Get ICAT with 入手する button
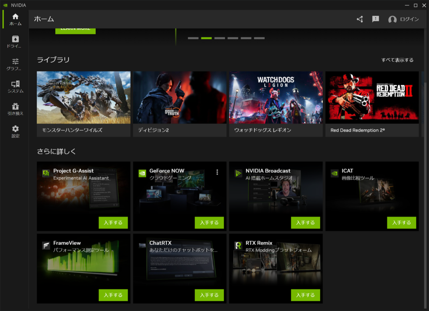Viewport: 429px width, 311px height. 401,223
